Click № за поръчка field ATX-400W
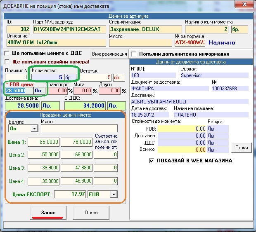This screenshot has height=232, width=256. (x=190, y=43)
